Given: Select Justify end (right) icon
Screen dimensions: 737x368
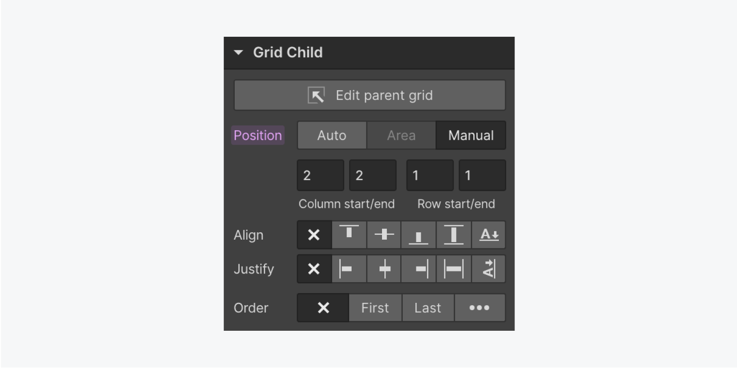Looking at the screenshot, I should click(418, 269).
